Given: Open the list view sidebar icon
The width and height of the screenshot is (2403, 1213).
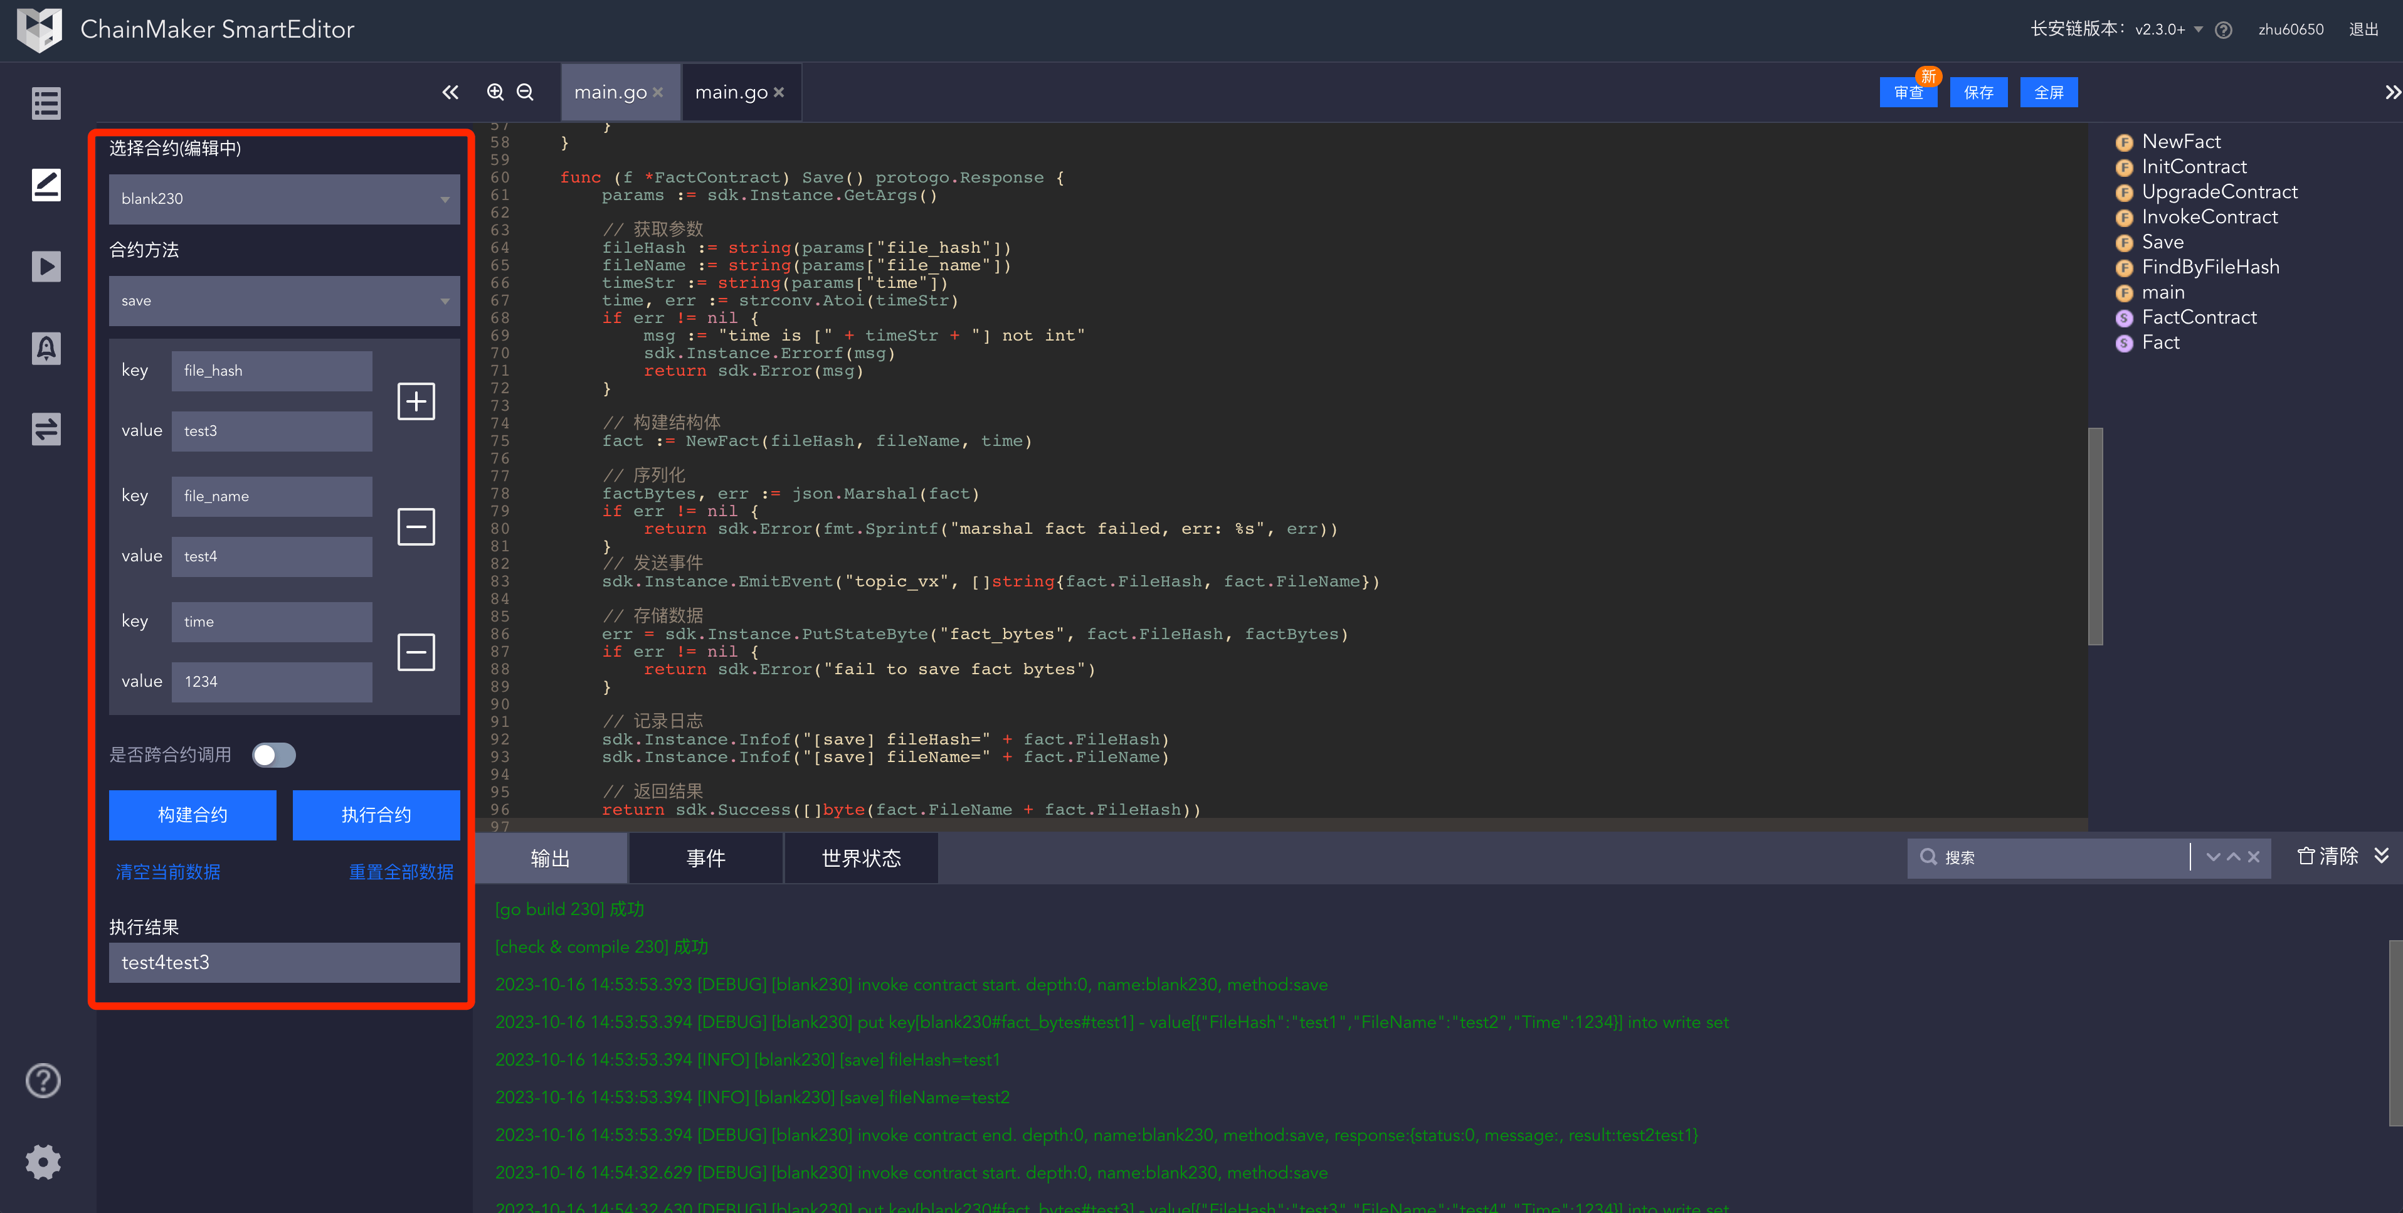Looking at the screenshot, I should coord(46,103).
